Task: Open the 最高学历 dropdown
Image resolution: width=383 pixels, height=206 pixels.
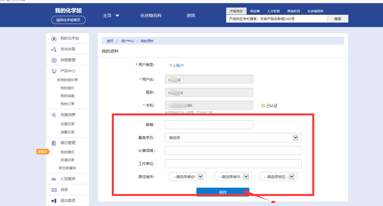Action: 233,138
